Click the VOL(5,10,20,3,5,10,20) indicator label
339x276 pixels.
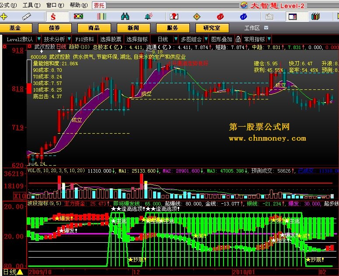56,170
